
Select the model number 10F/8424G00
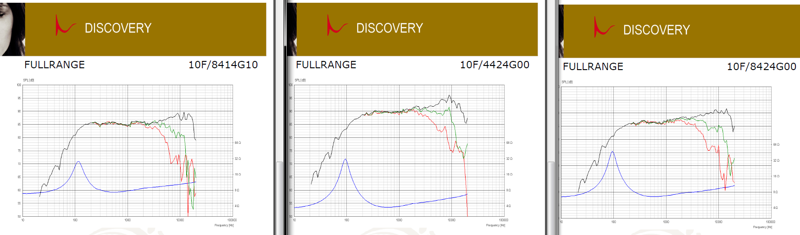[761, 66]
